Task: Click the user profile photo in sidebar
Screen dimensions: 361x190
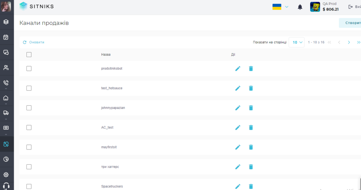Action: coord(6,6)
